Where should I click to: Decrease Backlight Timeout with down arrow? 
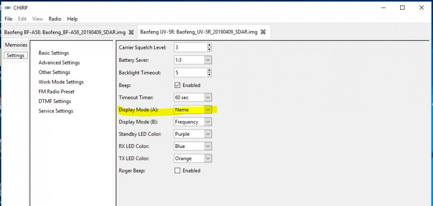[x=209, y=74]
